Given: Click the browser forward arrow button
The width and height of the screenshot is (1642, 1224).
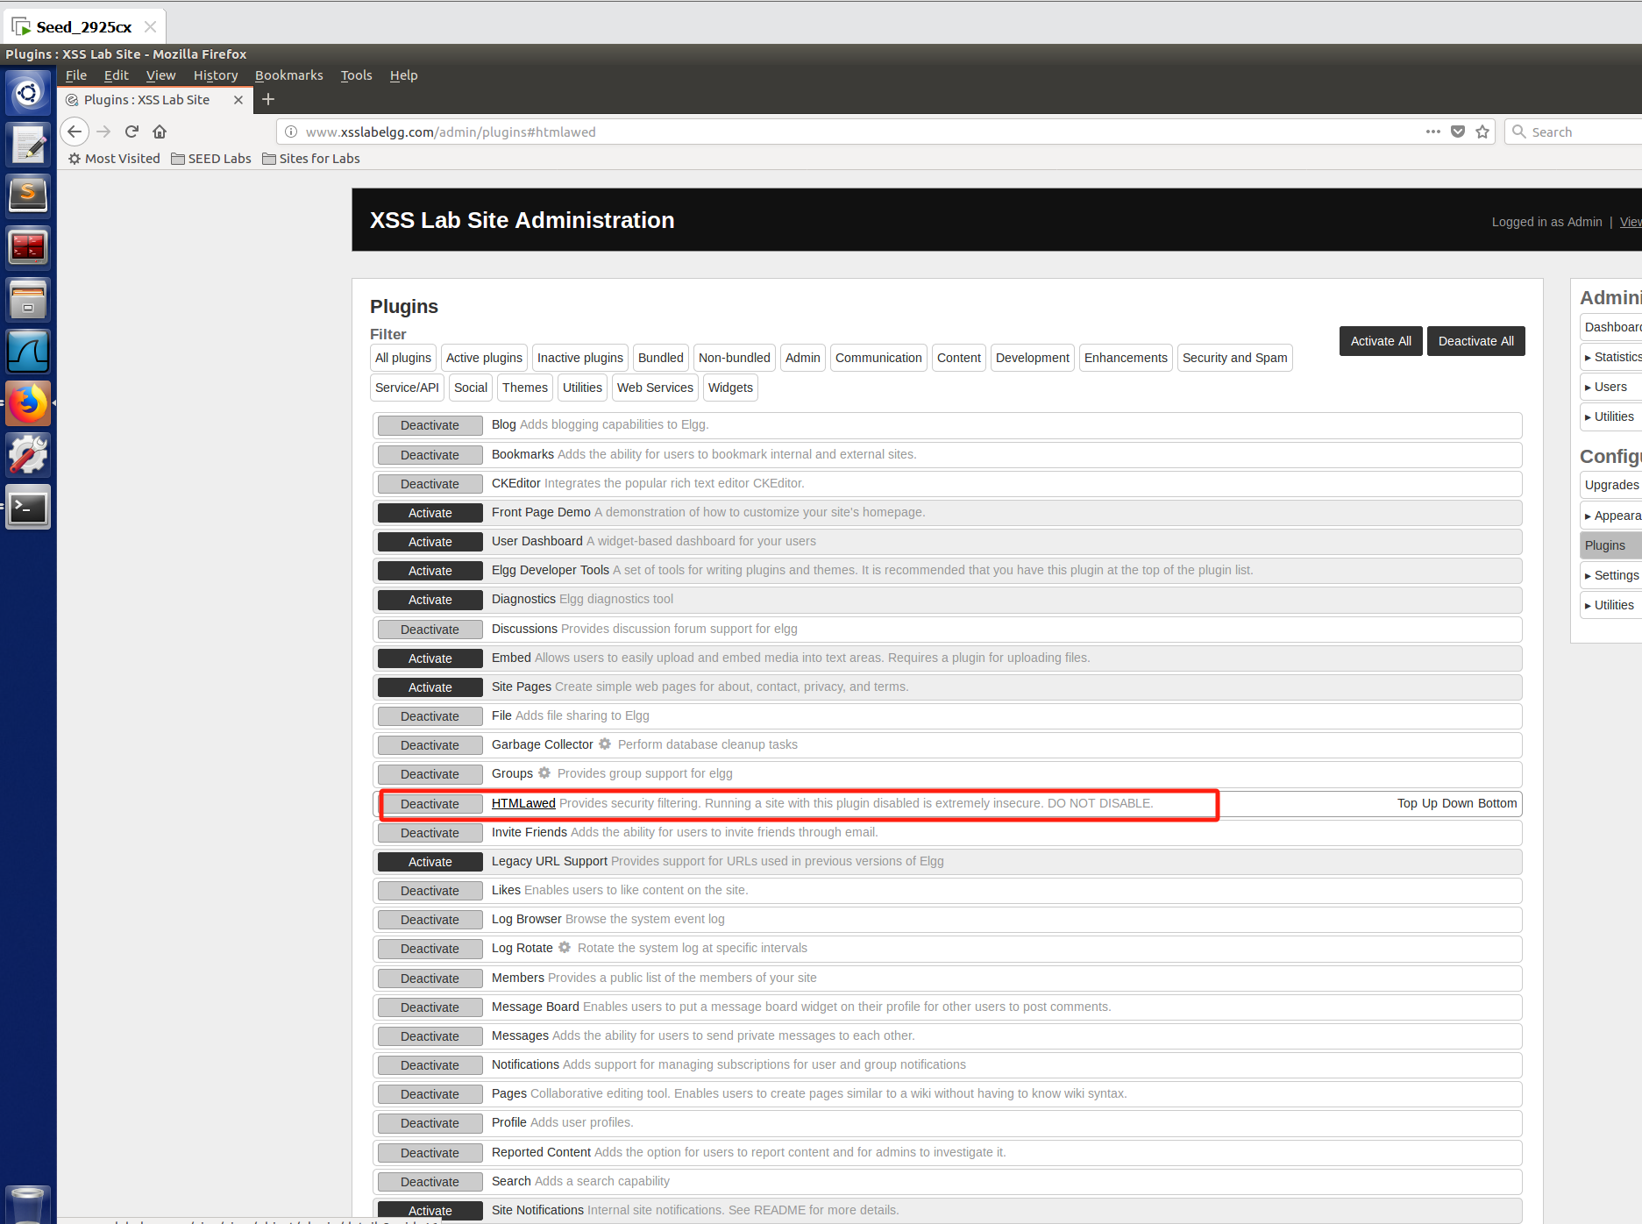Looking at the screenshot, I should coord(103,132).
